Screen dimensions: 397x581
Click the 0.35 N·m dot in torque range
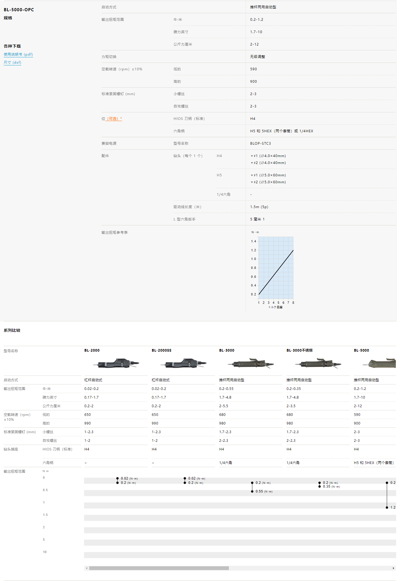[320, 486]
